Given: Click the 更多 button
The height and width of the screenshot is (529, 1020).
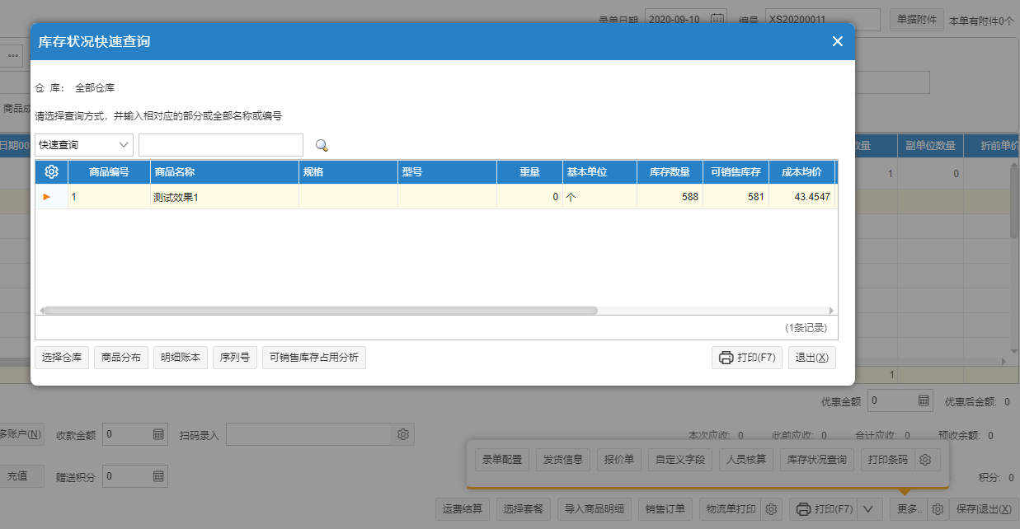Looking at the screenshot, I should click(908, 509).
